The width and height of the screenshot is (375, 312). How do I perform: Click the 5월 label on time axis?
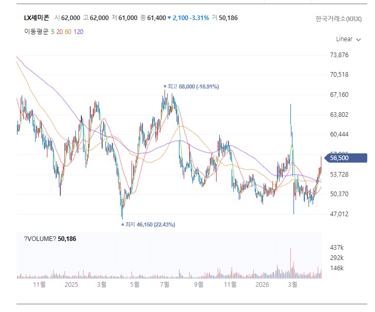pos(135,285)
